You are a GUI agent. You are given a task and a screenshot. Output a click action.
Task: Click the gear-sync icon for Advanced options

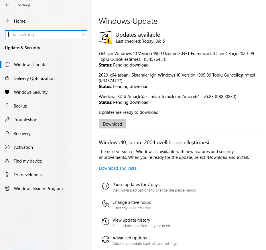pos(106,239)
